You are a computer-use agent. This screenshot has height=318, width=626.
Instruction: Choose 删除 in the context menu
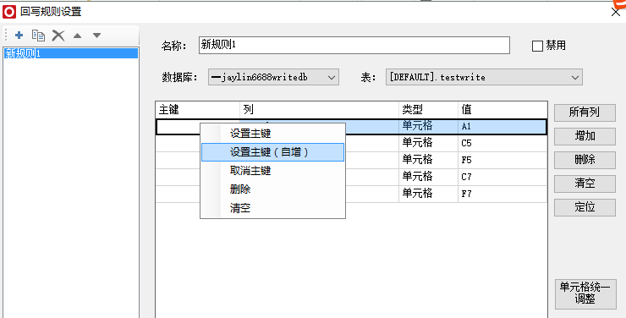[x=272, y=189]
